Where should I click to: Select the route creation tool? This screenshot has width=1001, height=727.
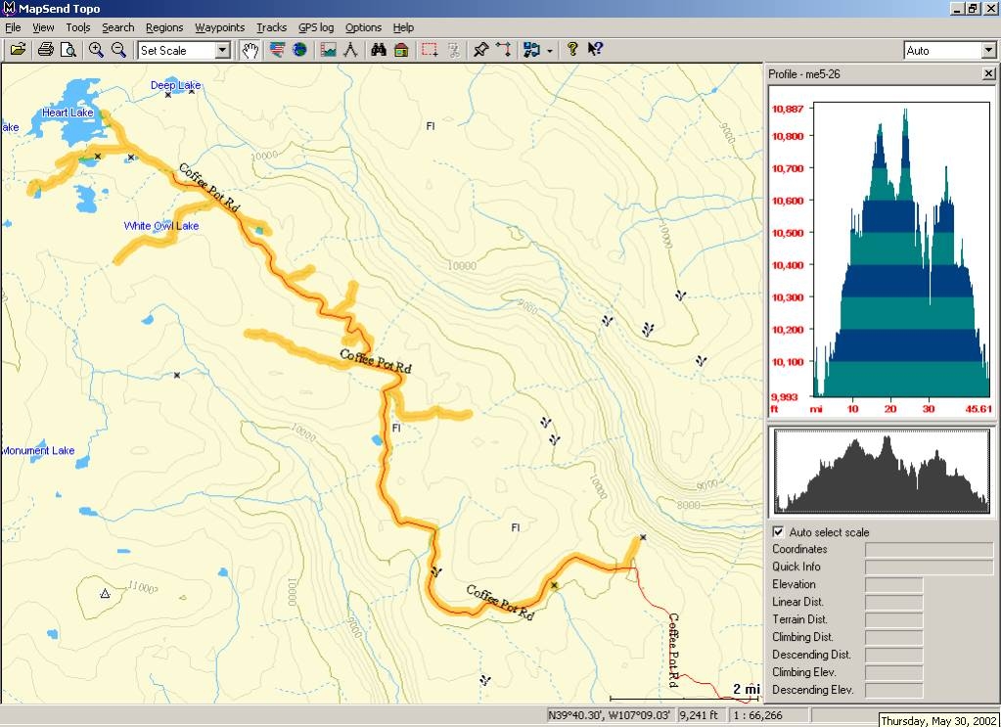pyautogui.click(x=503, y=50)
